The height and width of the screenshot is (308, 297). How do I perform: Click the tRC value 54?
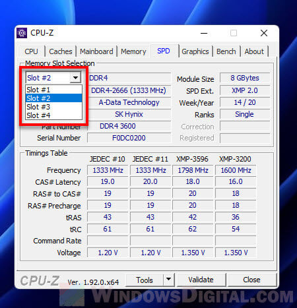[236, 229]
